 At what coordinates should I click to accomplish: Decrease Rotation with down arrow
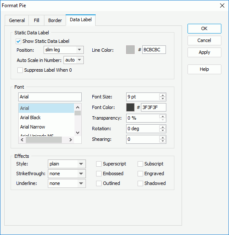163,130
